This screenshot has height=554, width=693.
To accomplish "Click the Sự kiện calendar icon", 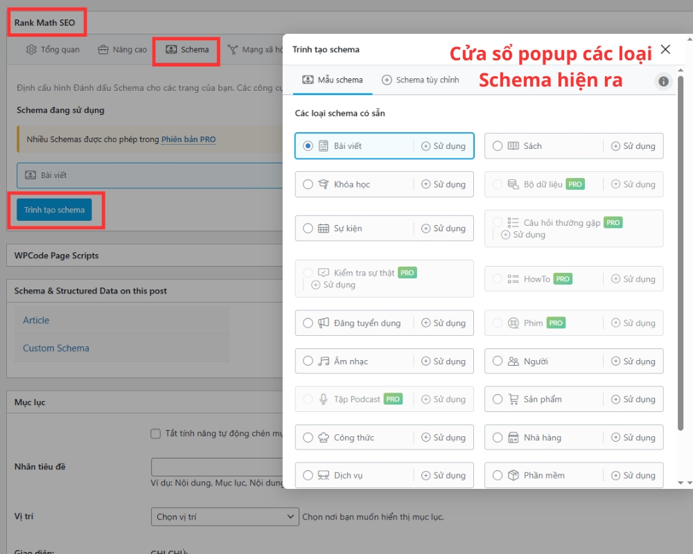I will pos(324,229).
